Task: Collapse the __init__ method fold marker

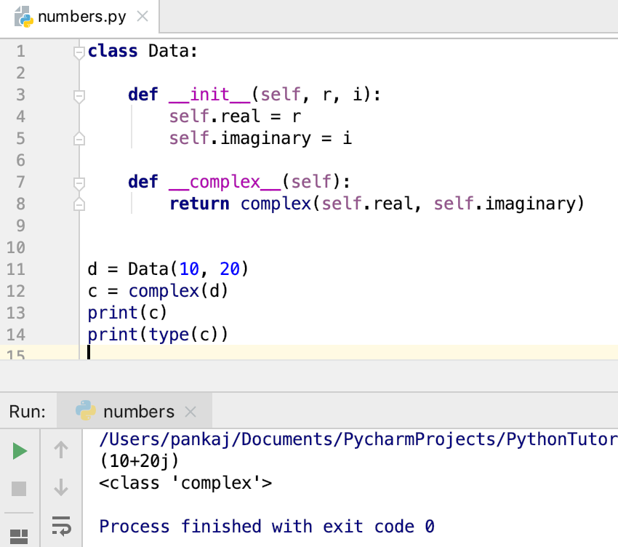Action: pyautogui.click(x=79, y=95)
